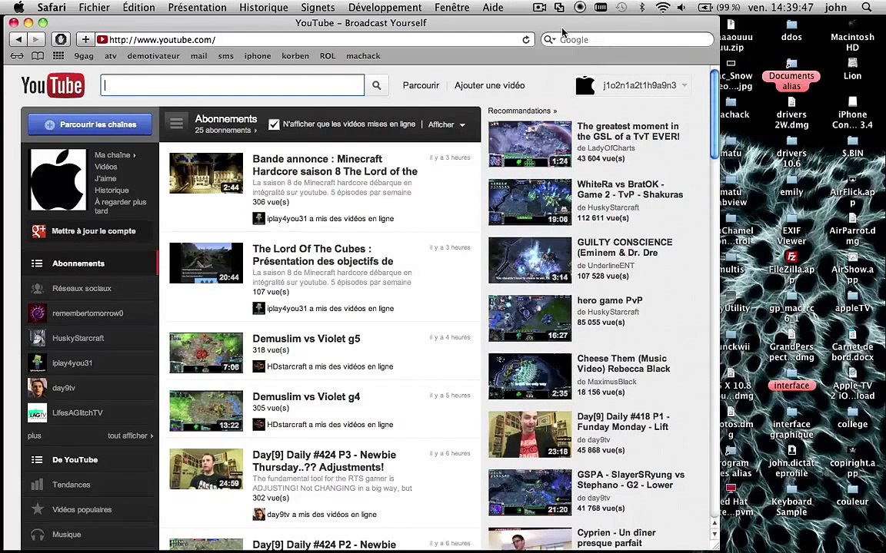Click "Ajouter une vidéo" link
The width and height of the screenshot is (886, 553).
489,85
